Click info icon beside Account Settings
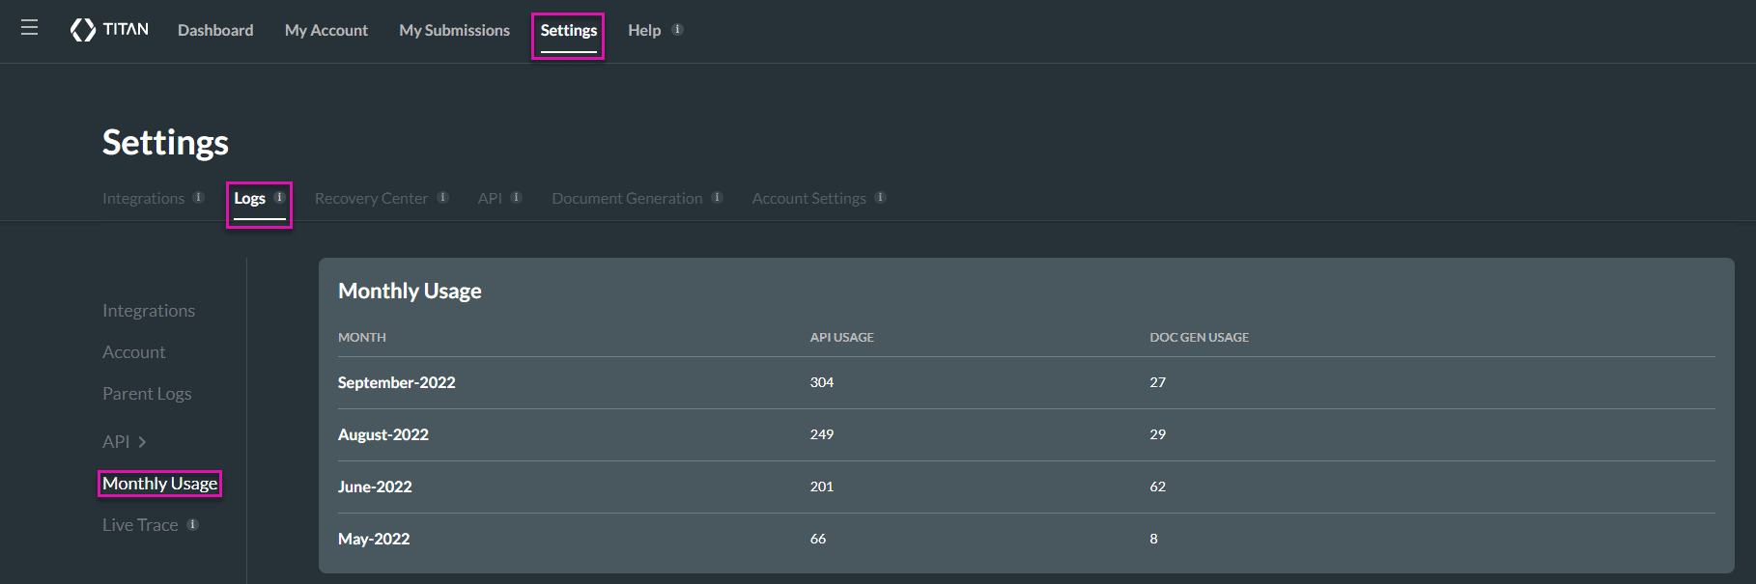The image size is (1756, 584). click(x=881, y=197)
